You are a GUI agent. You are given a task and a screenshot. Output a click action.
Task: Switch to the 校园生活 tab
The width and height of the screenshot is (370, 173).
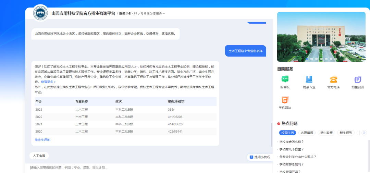tap(287, 133)
